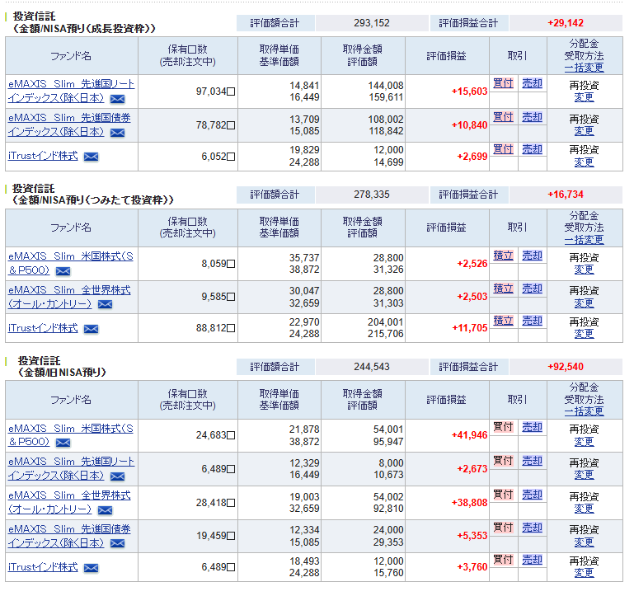Screen dimensions: 634x596
Task: Click mail icon beside iTrustインド株式 in つみたて投資枠
Action: (x=91, y=329)
